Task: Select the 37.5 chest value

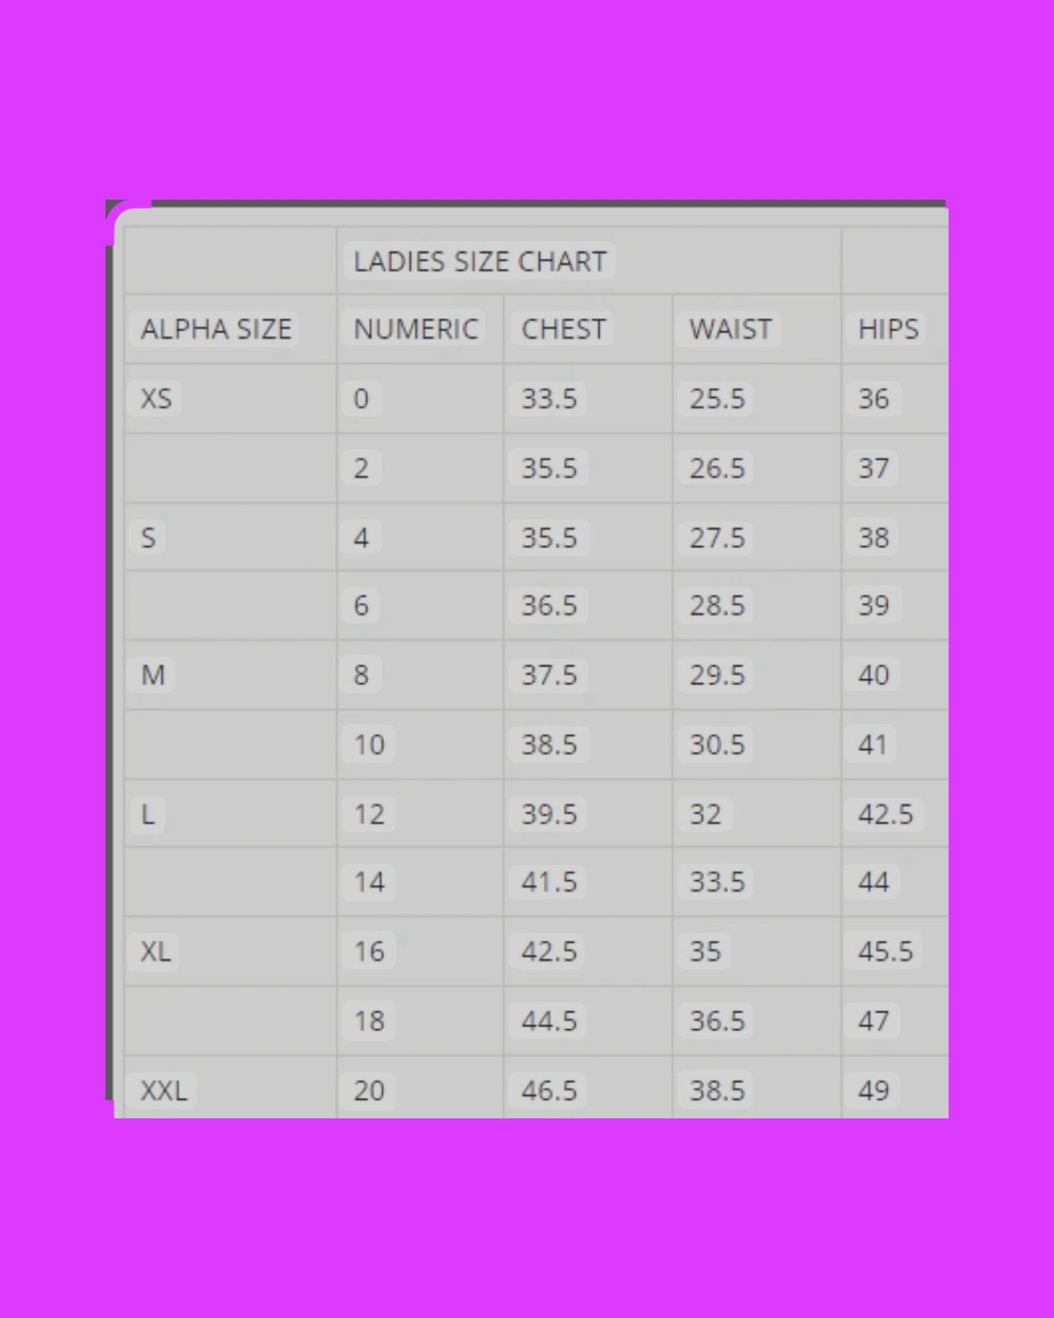Action: 549,675
